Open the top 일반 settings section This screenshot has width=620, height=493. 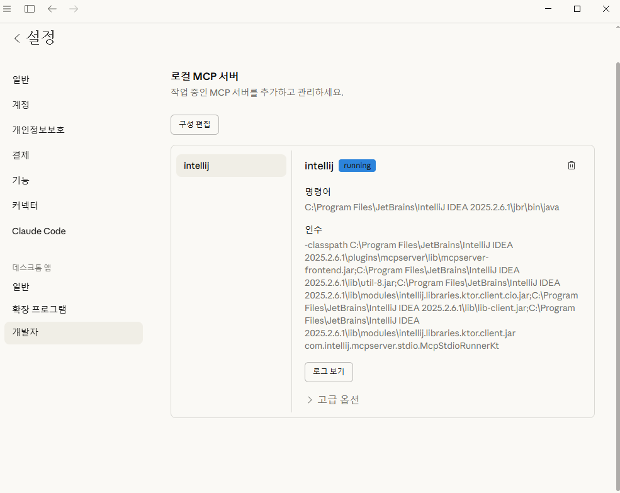[21, 79]
